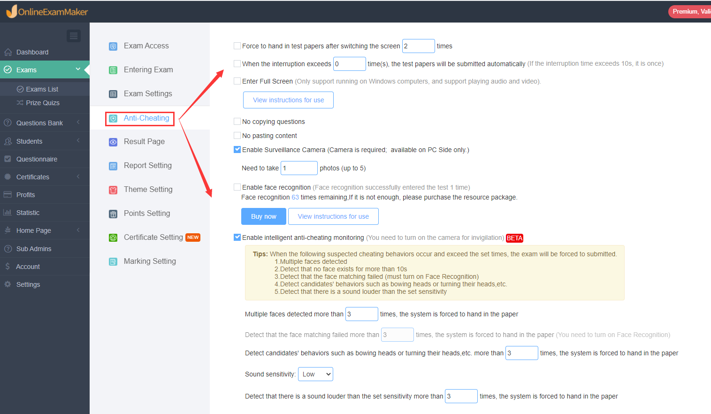The width and height of the screenshot is (711, 414).
Task: Open the Theme Setting tab
Action: point(148,190)
